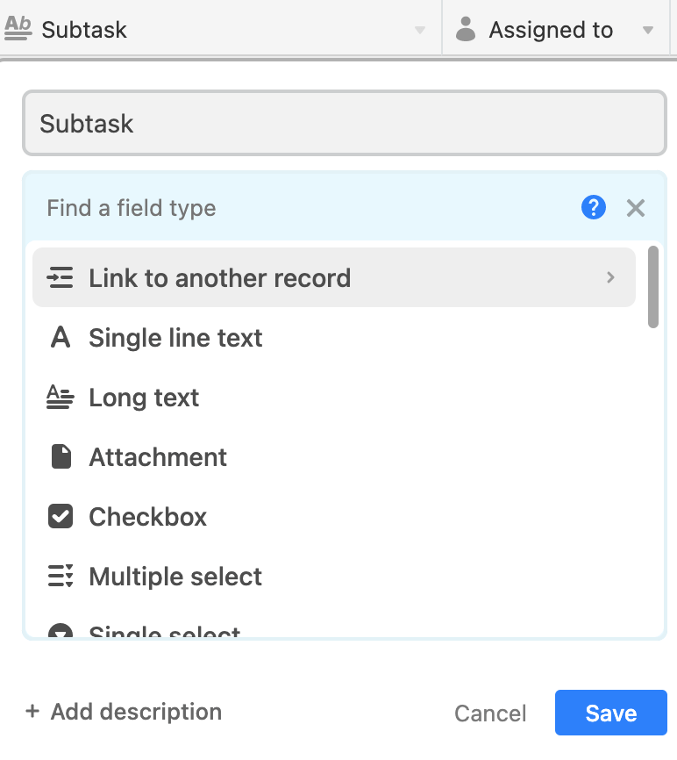677x760 pixels.
Task: Click Add description
Action: click(123, 712)
